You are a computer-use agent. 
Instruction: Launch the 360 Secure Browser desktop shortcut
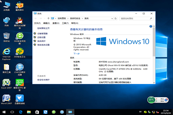pyautogui.click(x=20, y=39)
